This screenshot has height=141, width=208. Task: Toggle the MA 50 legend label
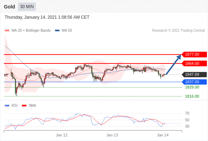[67, 31]
